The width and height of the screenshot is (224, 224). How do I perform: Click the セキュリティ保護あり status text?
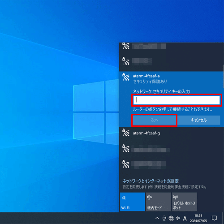click(150, 82)
